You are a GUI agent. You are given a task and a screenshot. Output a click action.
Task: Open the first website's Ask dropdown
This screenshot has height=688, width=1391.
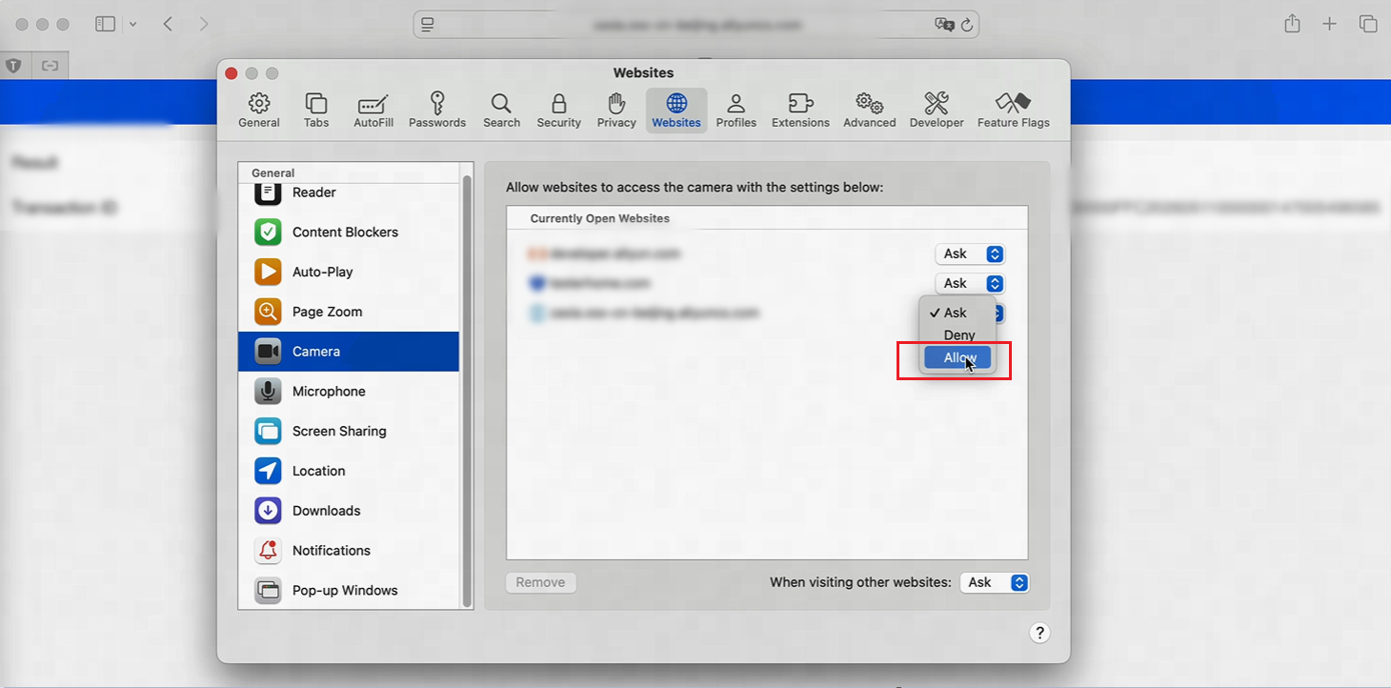[x=970, y=253]
